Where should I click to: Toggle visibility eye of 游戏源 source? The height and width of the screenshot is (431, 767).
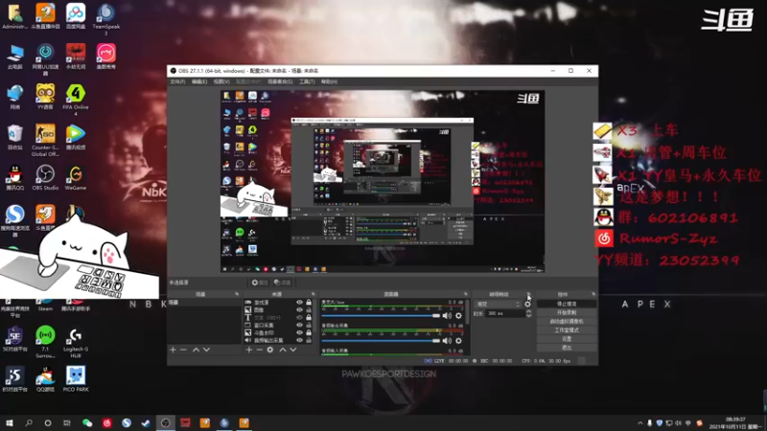[x=299, y=303]
